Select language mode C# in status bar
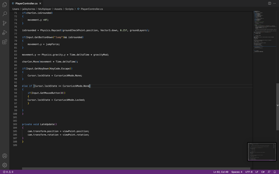Viewport: 279px width, 174px height. click(262, 172)
